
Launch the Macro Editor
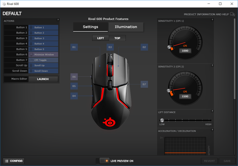pyautogui.click(x=43, y=79)
